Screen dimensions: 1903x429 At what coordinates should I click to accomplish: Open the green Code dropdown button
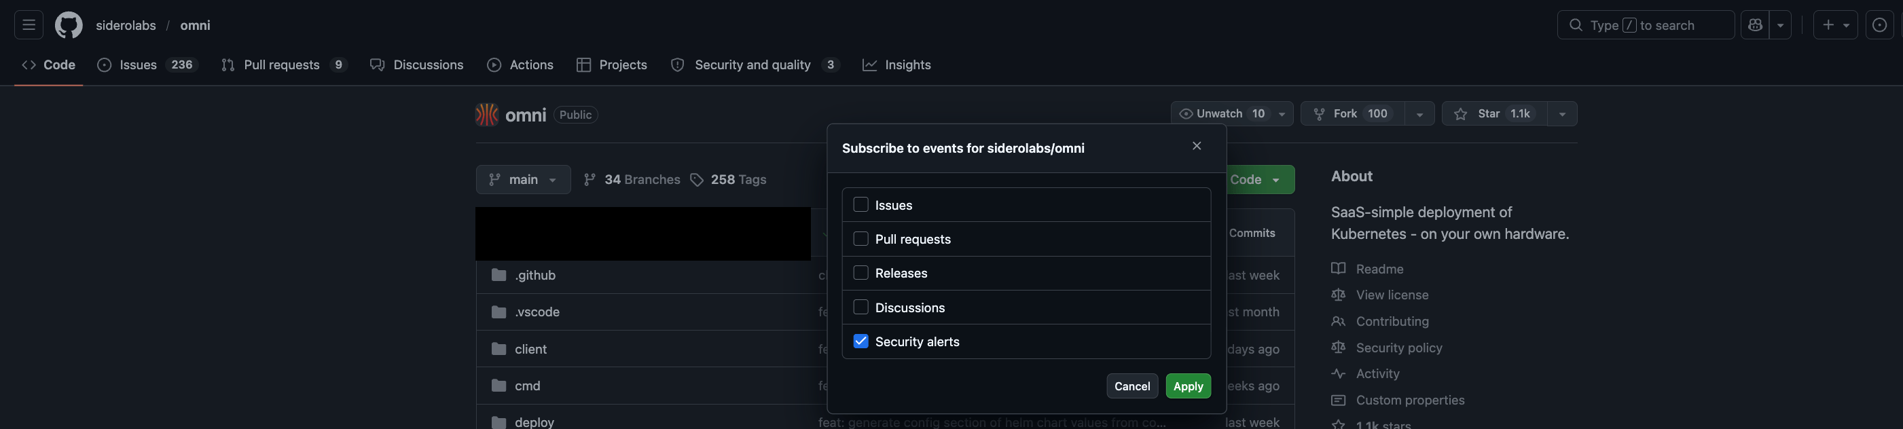(1261, 179)
